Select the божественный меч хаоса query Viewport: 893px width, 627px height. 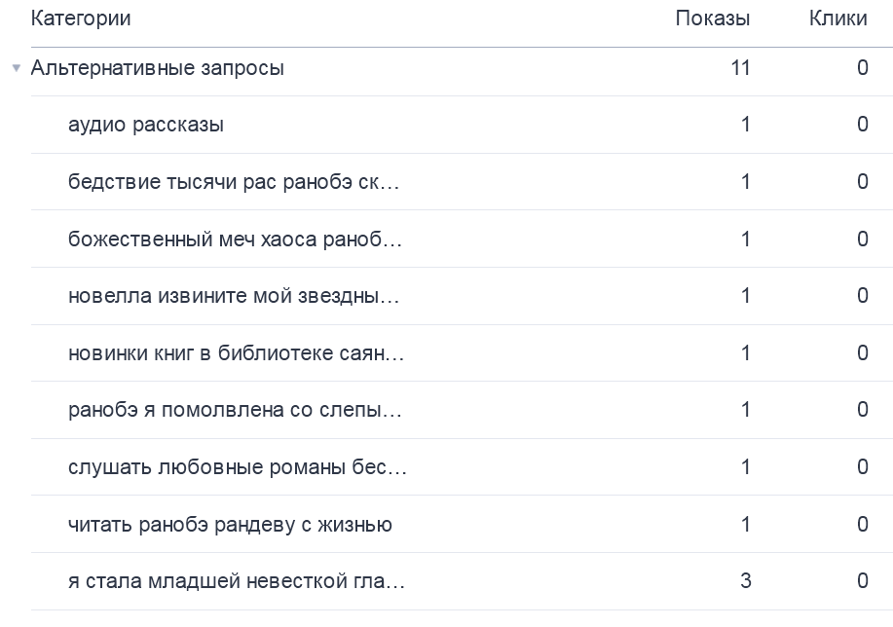(235, 239)
